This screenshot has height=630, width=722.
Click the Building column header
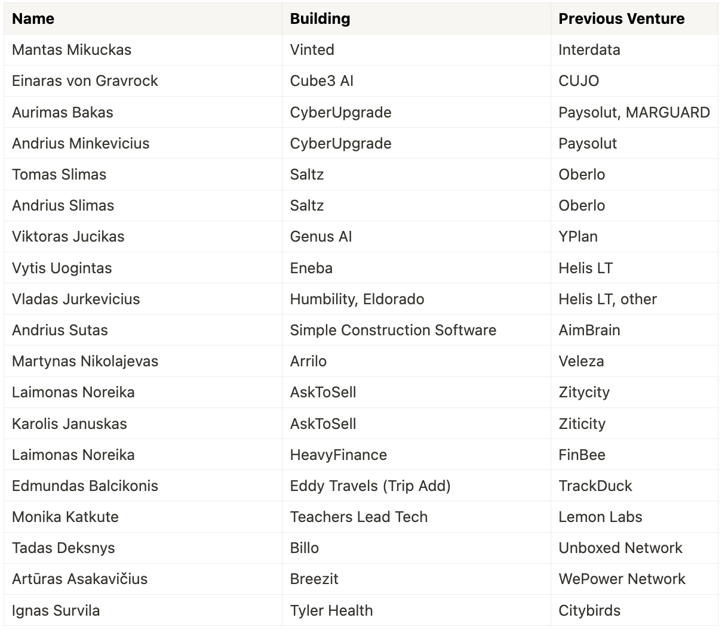point(416,18)
